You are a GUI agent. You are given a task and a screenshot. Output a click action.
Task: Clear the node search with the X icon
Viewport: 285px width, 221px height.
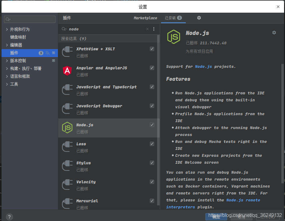click(147, 29)
